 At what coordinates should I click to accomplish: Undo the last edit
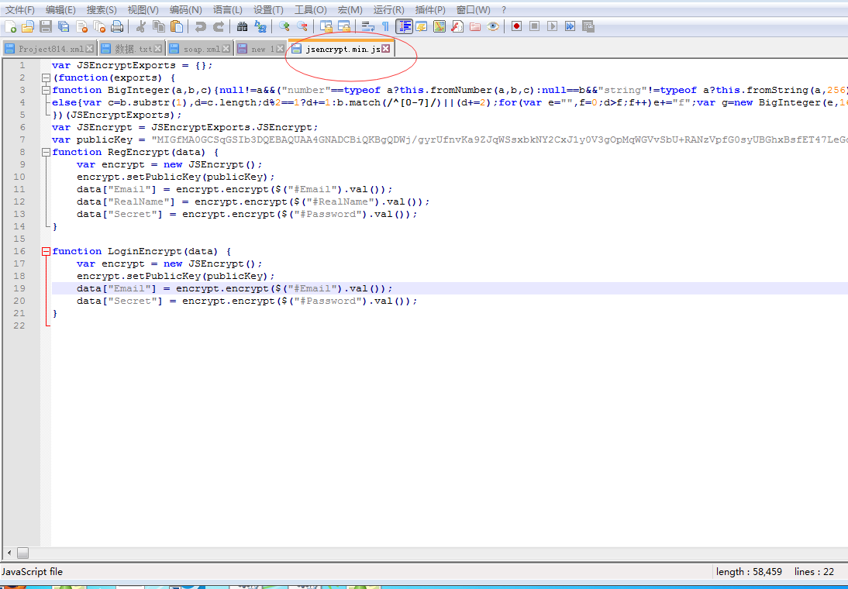[200, 26]
